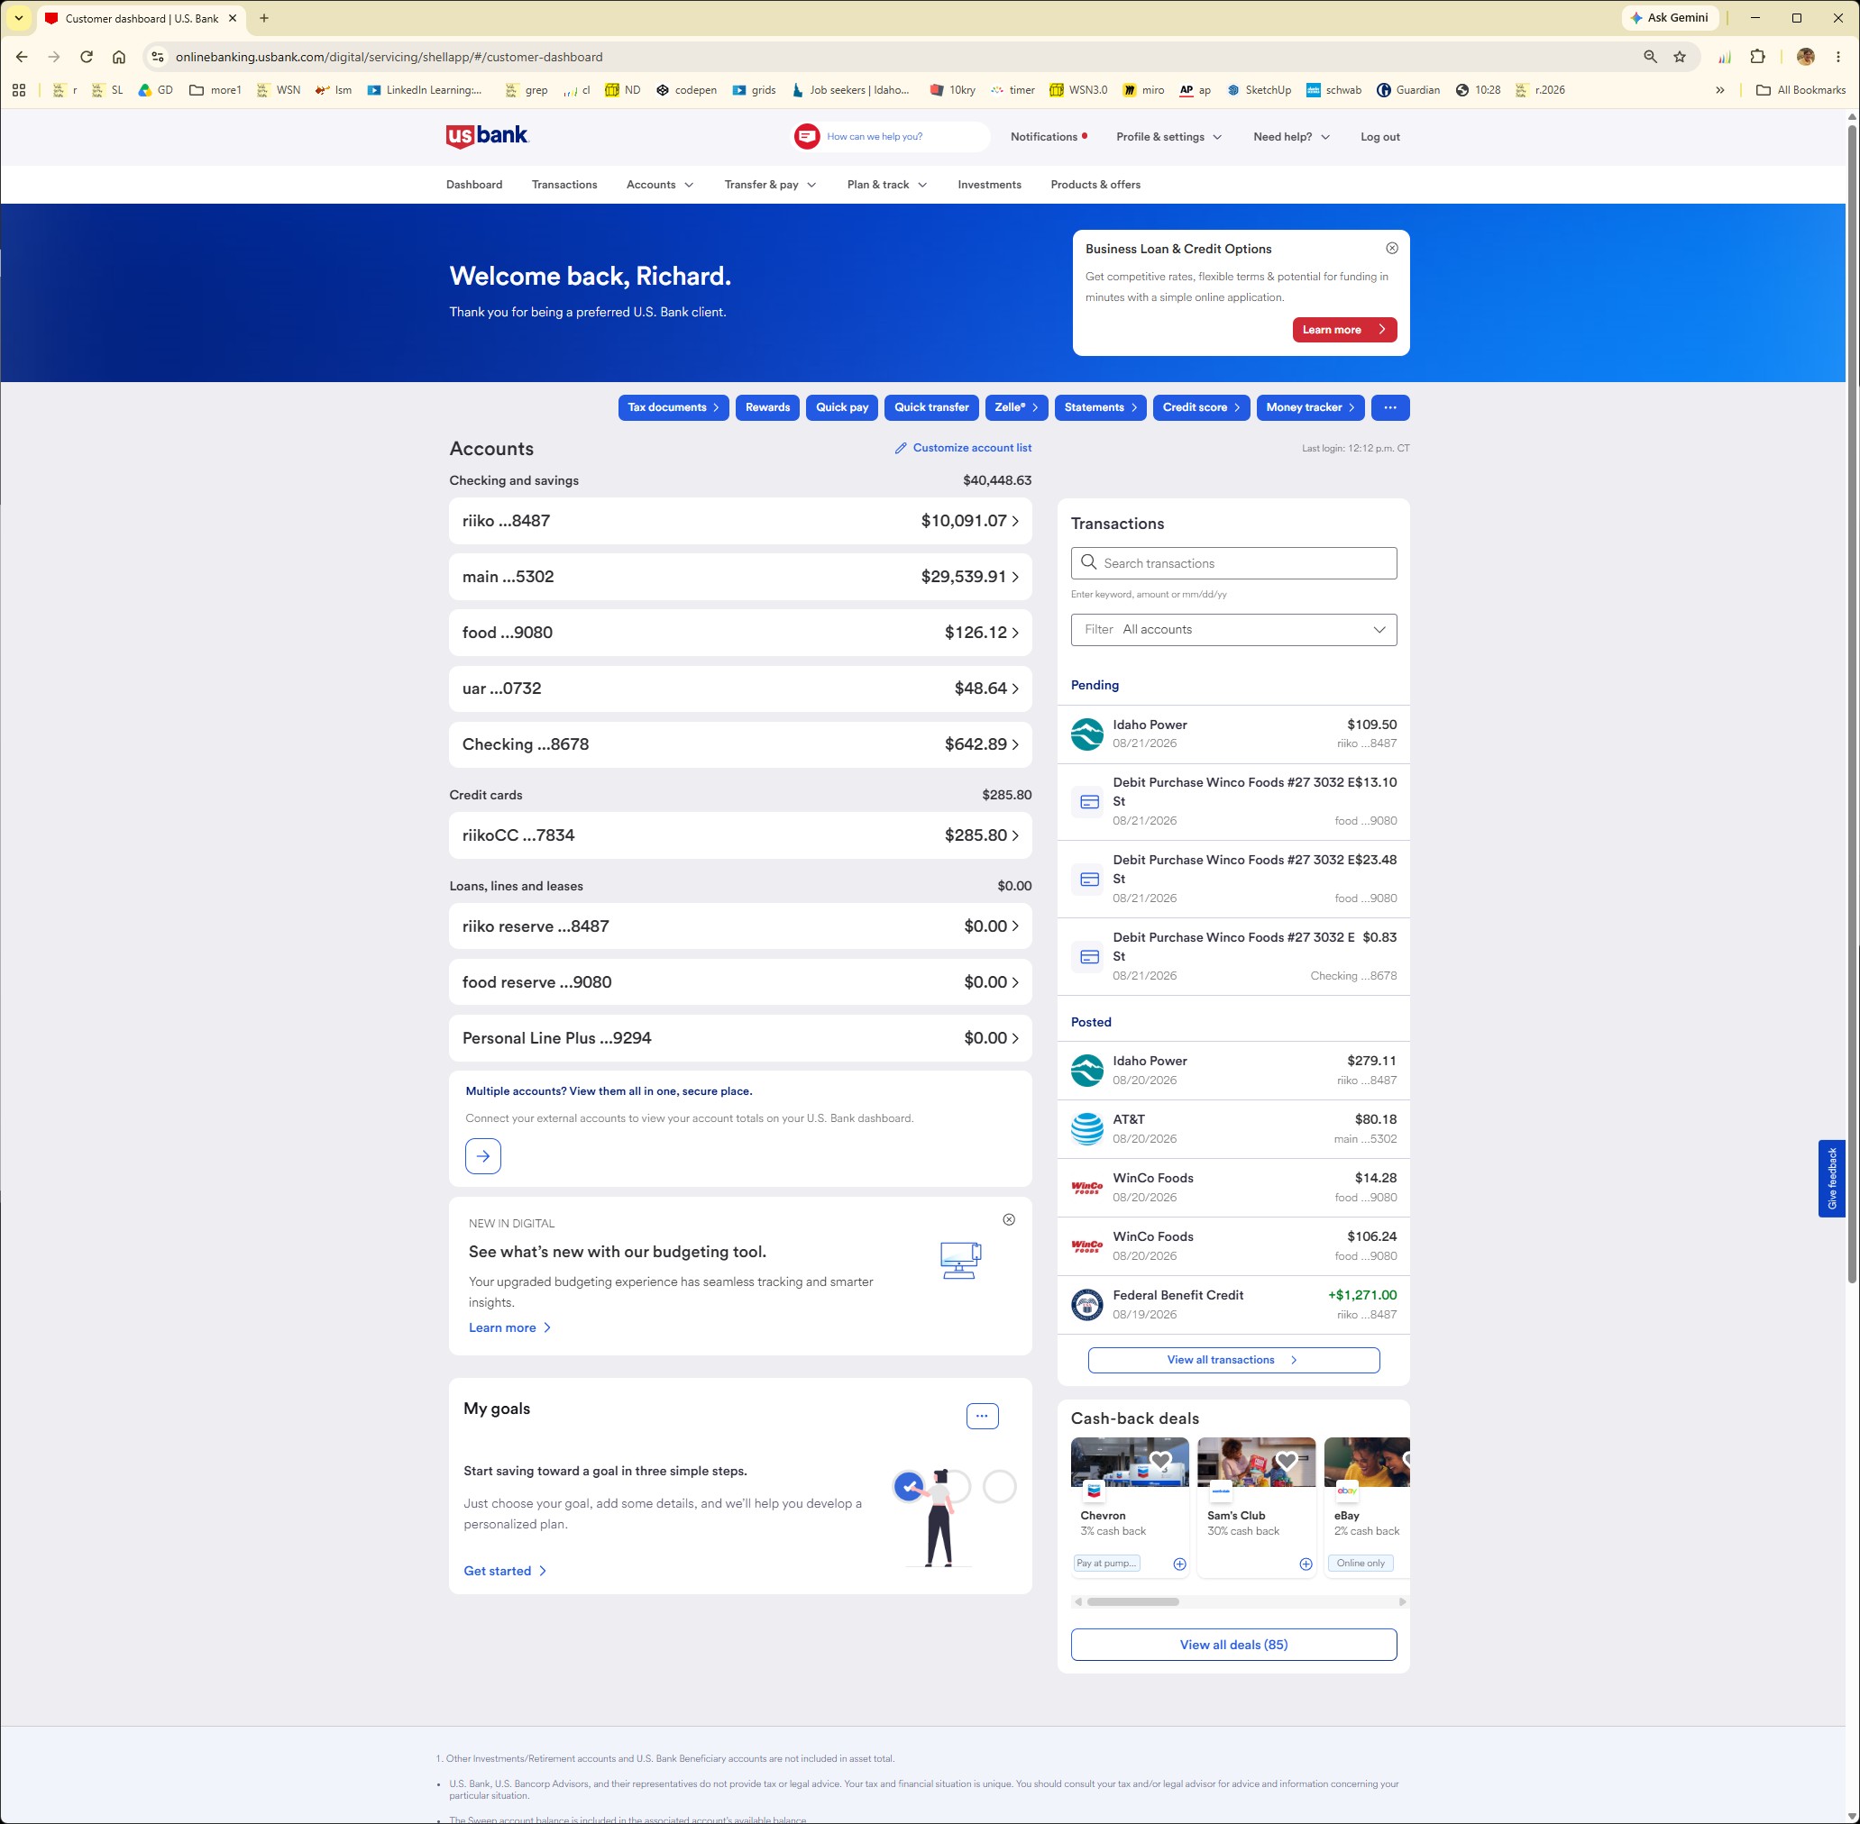The width and height of the screenshot is (1860, 1824).
Task: Expand the Accounts menu
Action: tap(660, 185)
